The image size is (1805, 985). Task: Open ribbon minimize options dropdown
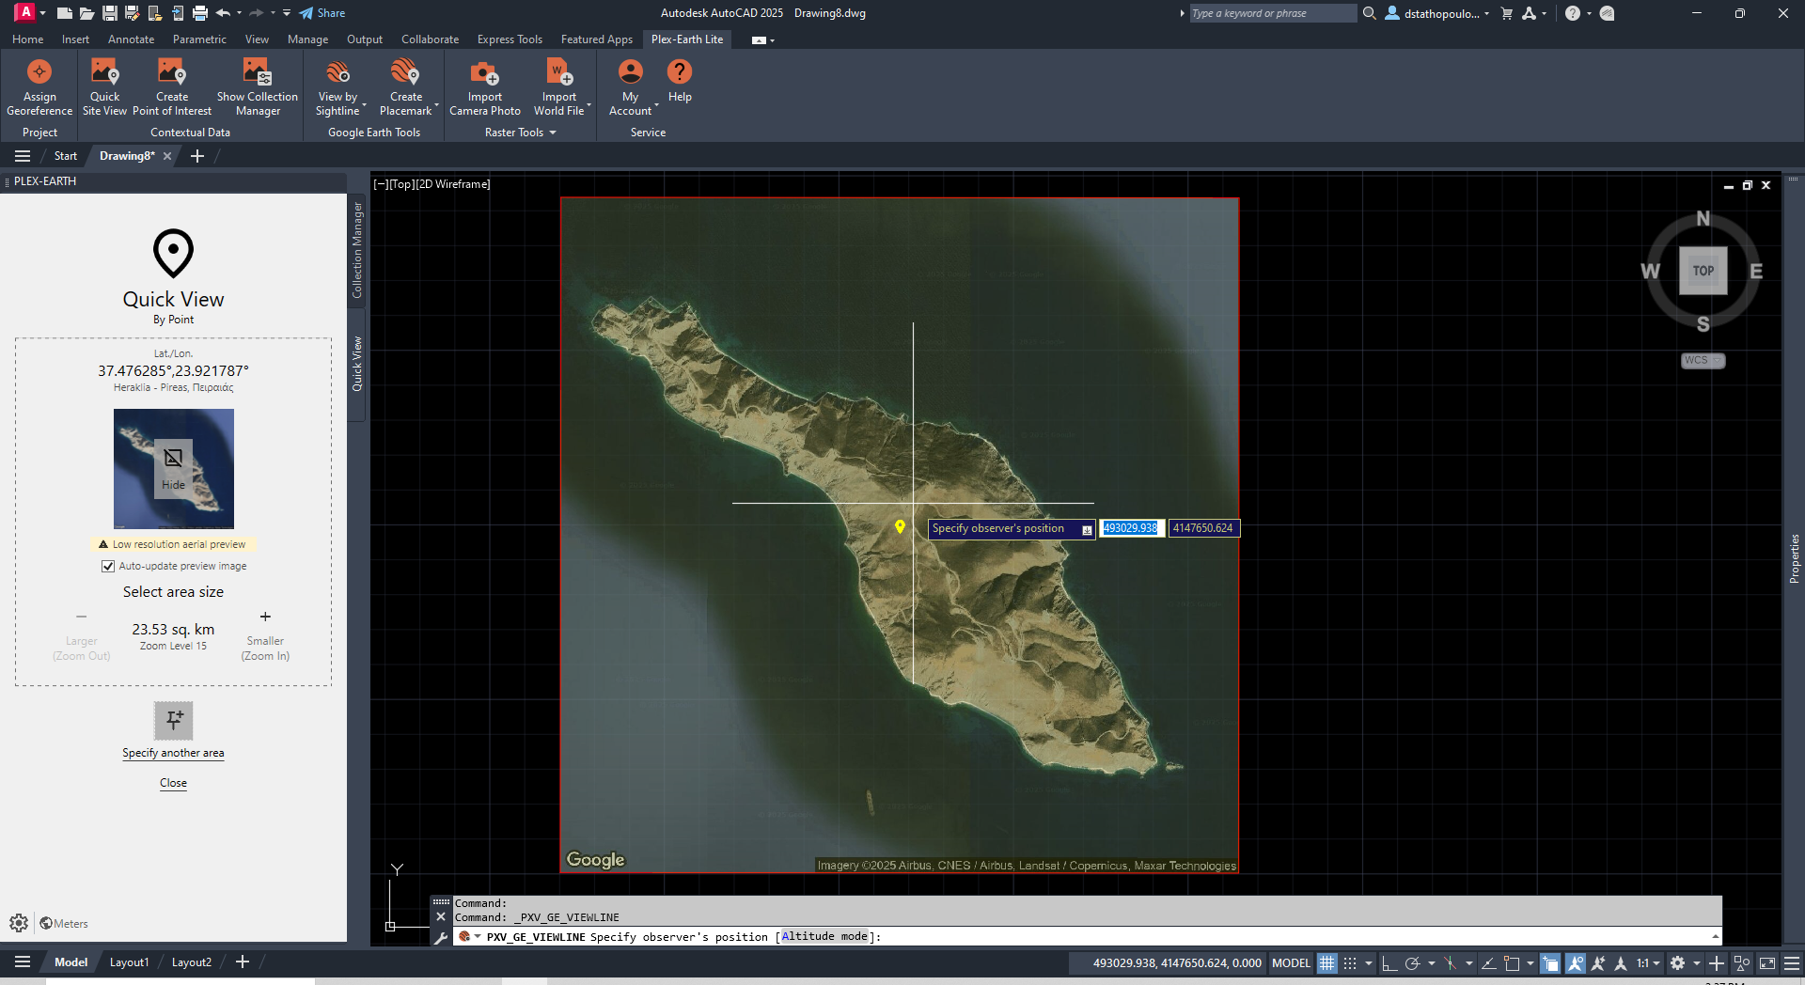[x=763, y=39]
